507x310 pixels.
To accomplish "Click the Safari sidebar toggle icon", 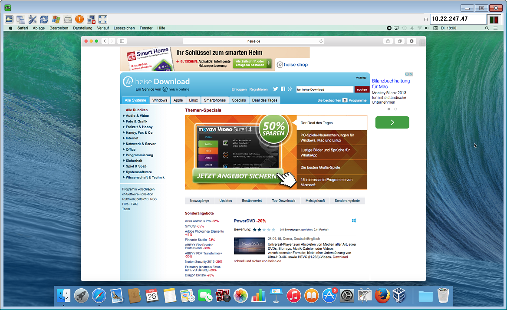I will tap(122, 41).
